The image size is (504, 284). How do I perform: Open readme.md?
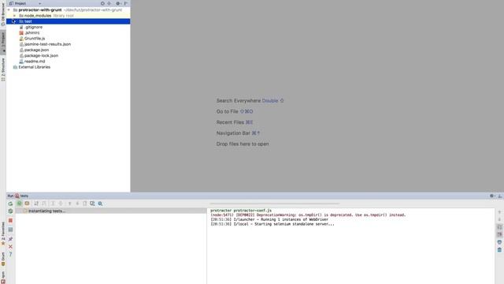(x=35, y=62)
